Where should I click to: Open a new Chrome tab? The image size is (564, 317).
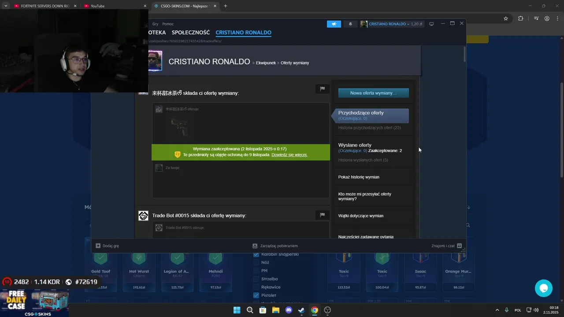coord(226,6)
